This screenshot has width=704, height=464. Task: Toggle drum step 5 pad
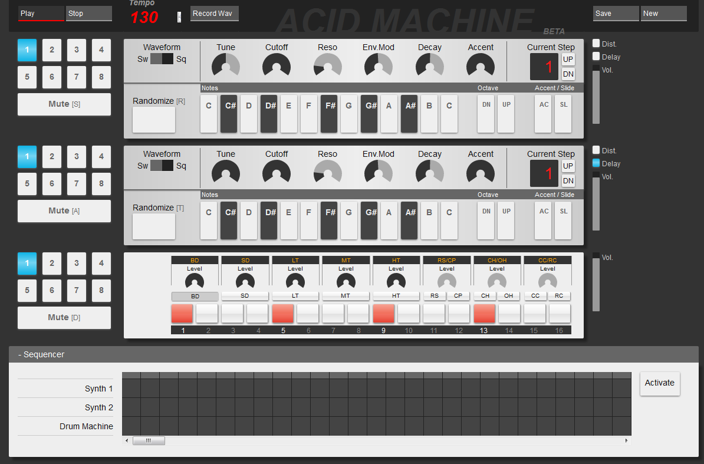pyautogui.click(x=283, y=314)
